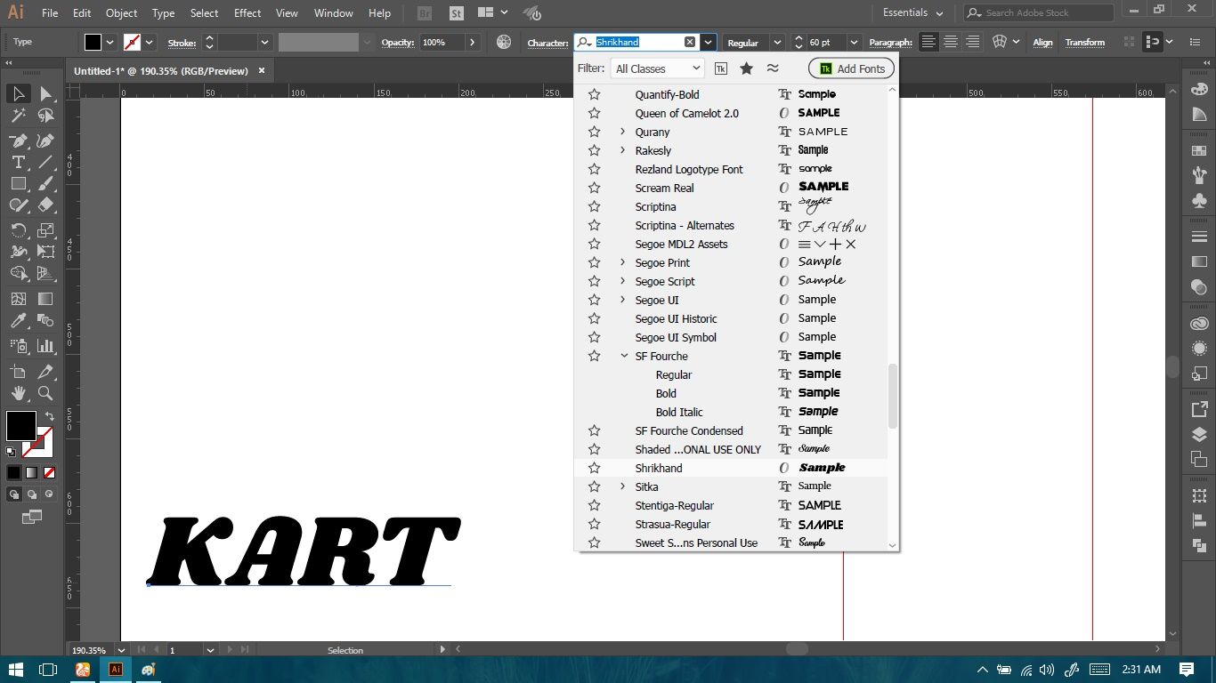Select the Column Graph tool
Image resolution: width=1216 pixels, height=683 pixels.
click(x=45, y=345)
